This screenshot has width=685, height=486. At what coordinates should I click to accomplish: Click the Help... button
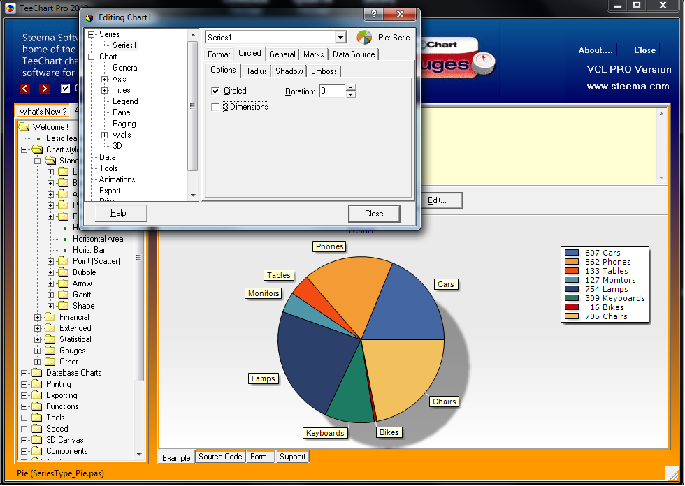pyautogui.click(x=121, y=214)
